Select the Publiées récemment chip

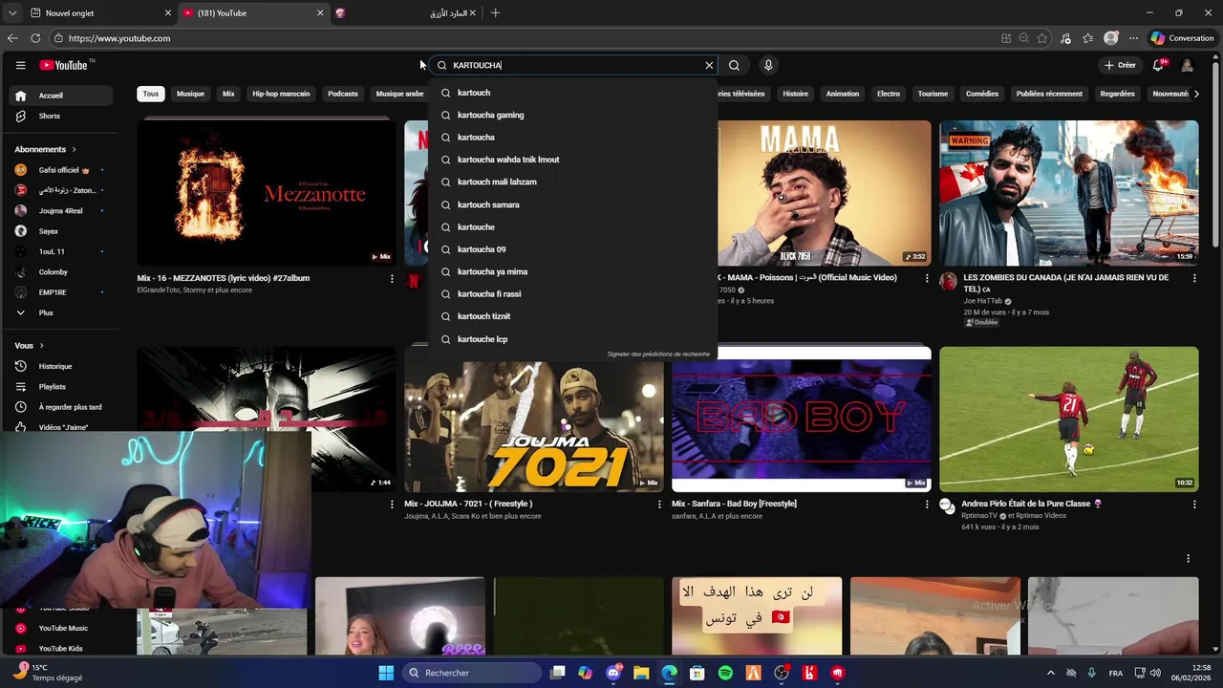coord(1049,94)
